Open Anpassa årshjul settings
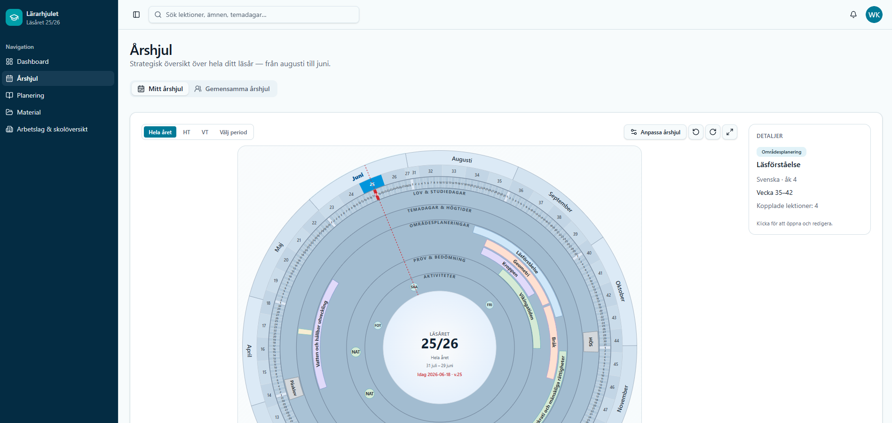Screen dimensions: 892x423 tap(655, 132)
